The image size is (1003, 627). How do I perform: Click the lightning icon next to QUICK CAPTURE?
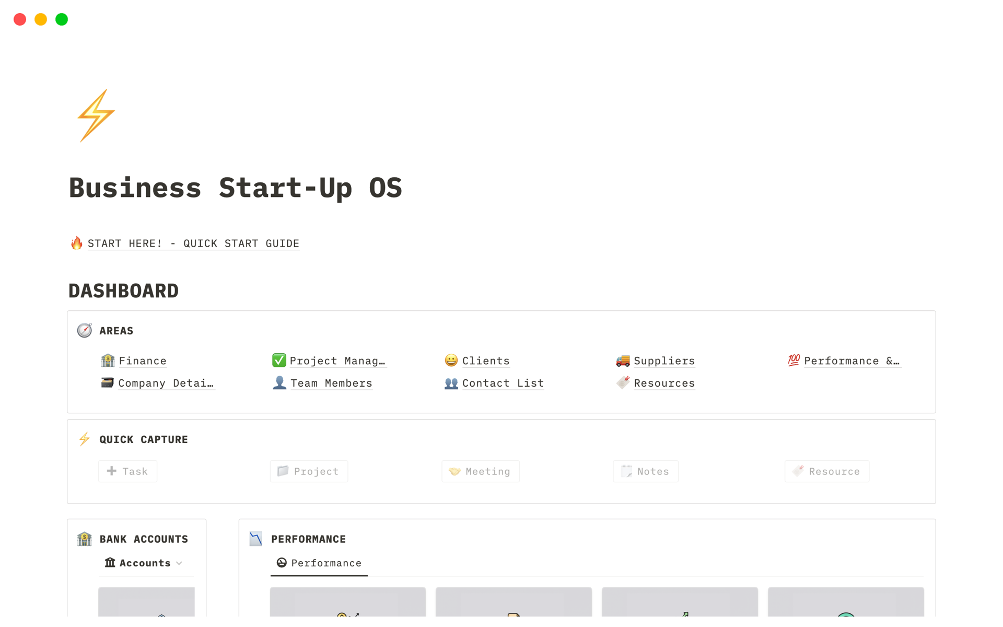click(x=84, y=439)
